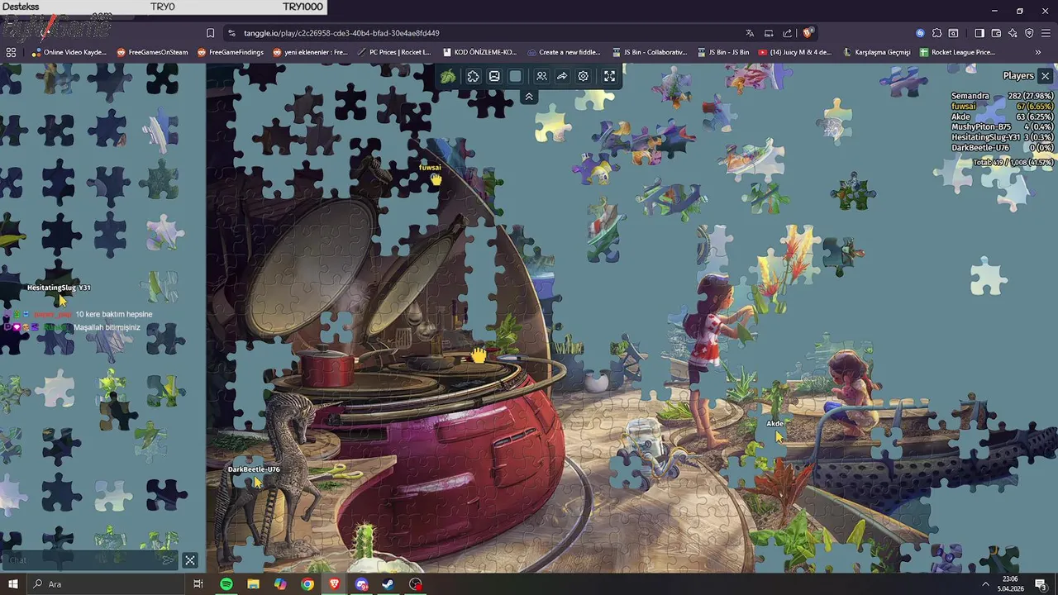Show more bookmarks chevron
The height and width of the screenshot is (595, 1058).
pyautogui.click(x=1038, y=52)
